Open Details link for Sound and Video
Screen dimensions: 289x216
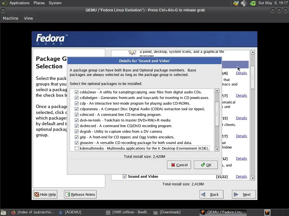(x=241, y=177)
